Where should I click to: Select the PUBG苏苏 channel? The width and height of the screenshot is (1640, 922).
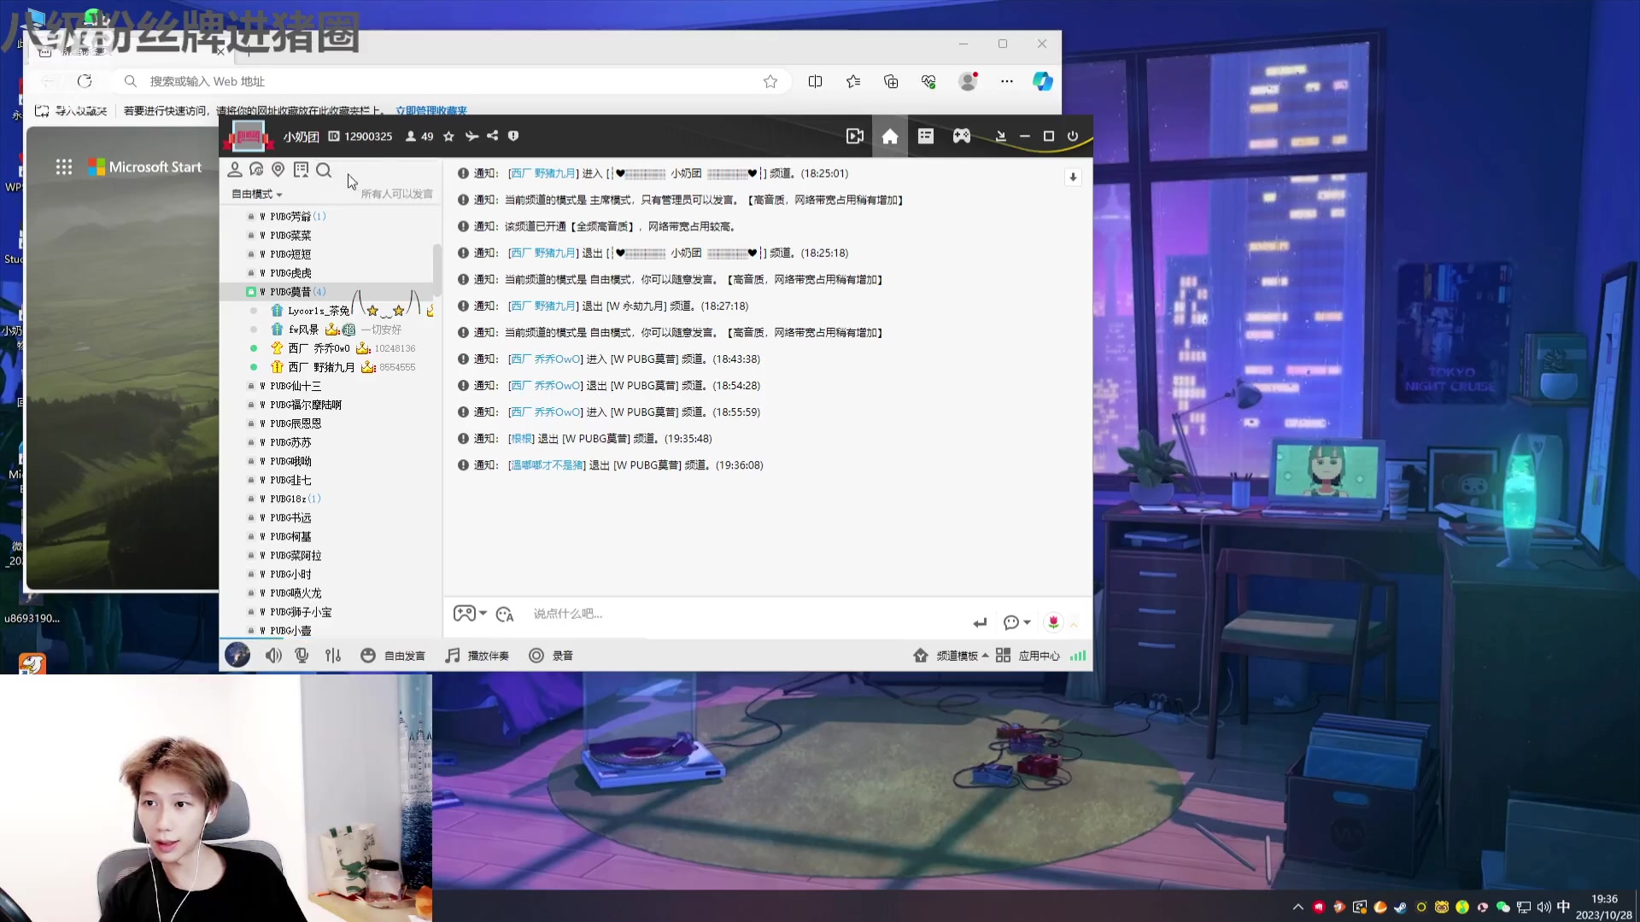[x=290, y=442]
